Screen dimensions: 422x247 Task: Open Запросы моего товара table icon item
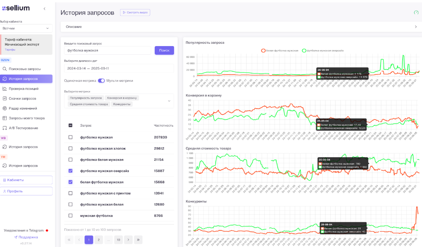click(5, 118)
